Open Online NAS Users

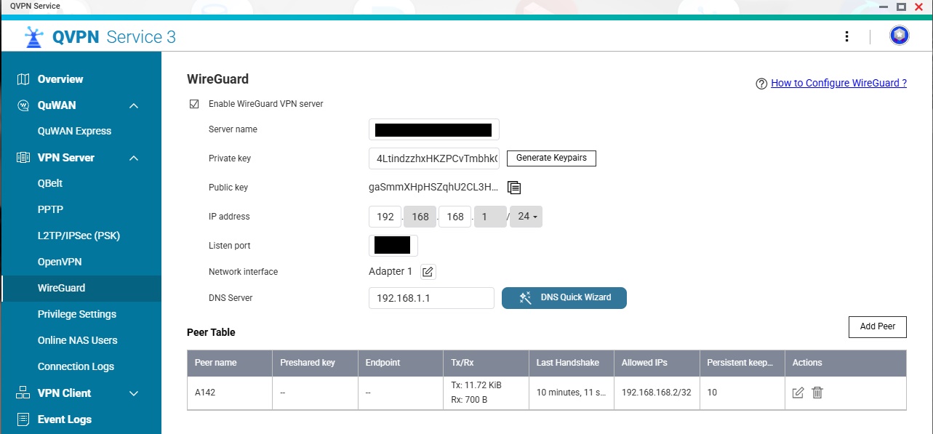tap(77, 341)
